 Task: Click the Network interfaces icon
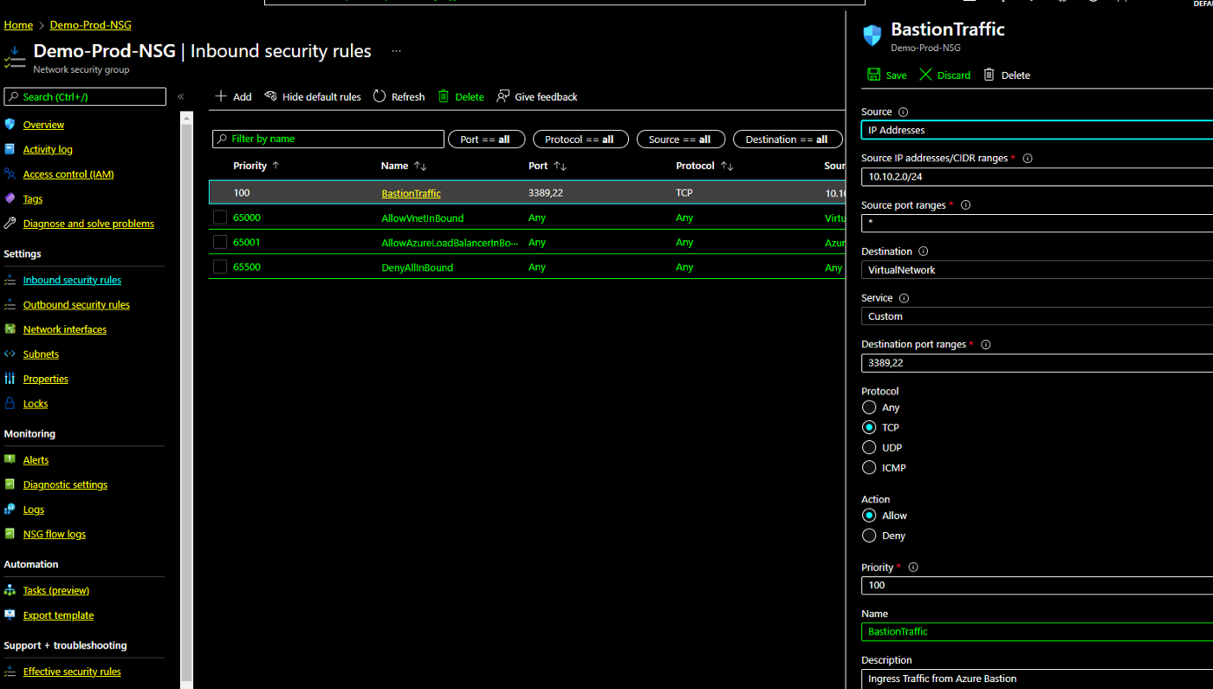(10, 329)
